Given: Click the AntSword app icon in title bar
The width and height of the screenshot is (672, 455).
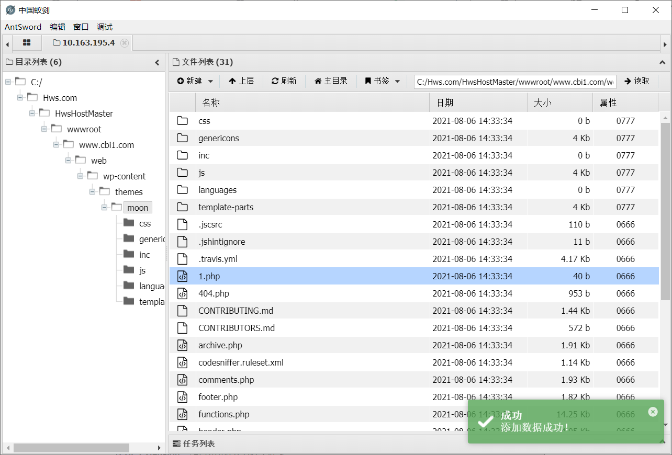Looking at the screenshot, I should 10,10.
